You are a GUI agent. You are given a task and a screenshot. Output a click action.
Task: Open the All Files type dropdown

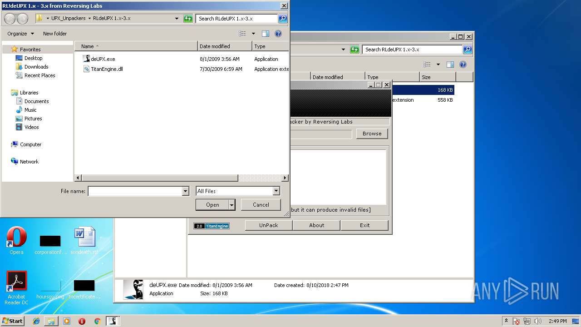[x=238, y=191]
